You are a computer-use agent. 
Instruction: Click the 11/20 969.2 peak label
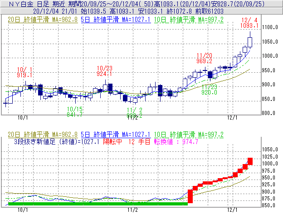tap(204, 58)
